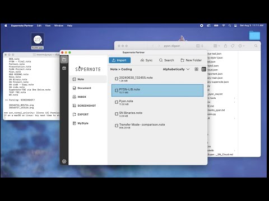269x201 pixels.
Task: Select SN_Cloud.md file in Finder window
Action: [220, 155]
